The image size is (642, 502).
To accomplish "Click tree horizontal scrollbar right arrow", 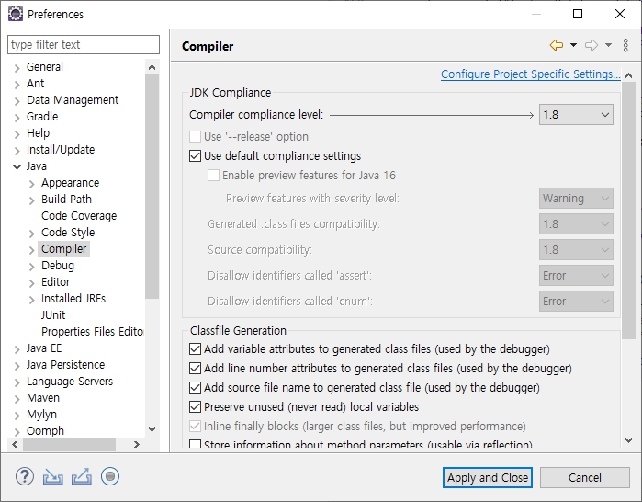I will 137,445.
